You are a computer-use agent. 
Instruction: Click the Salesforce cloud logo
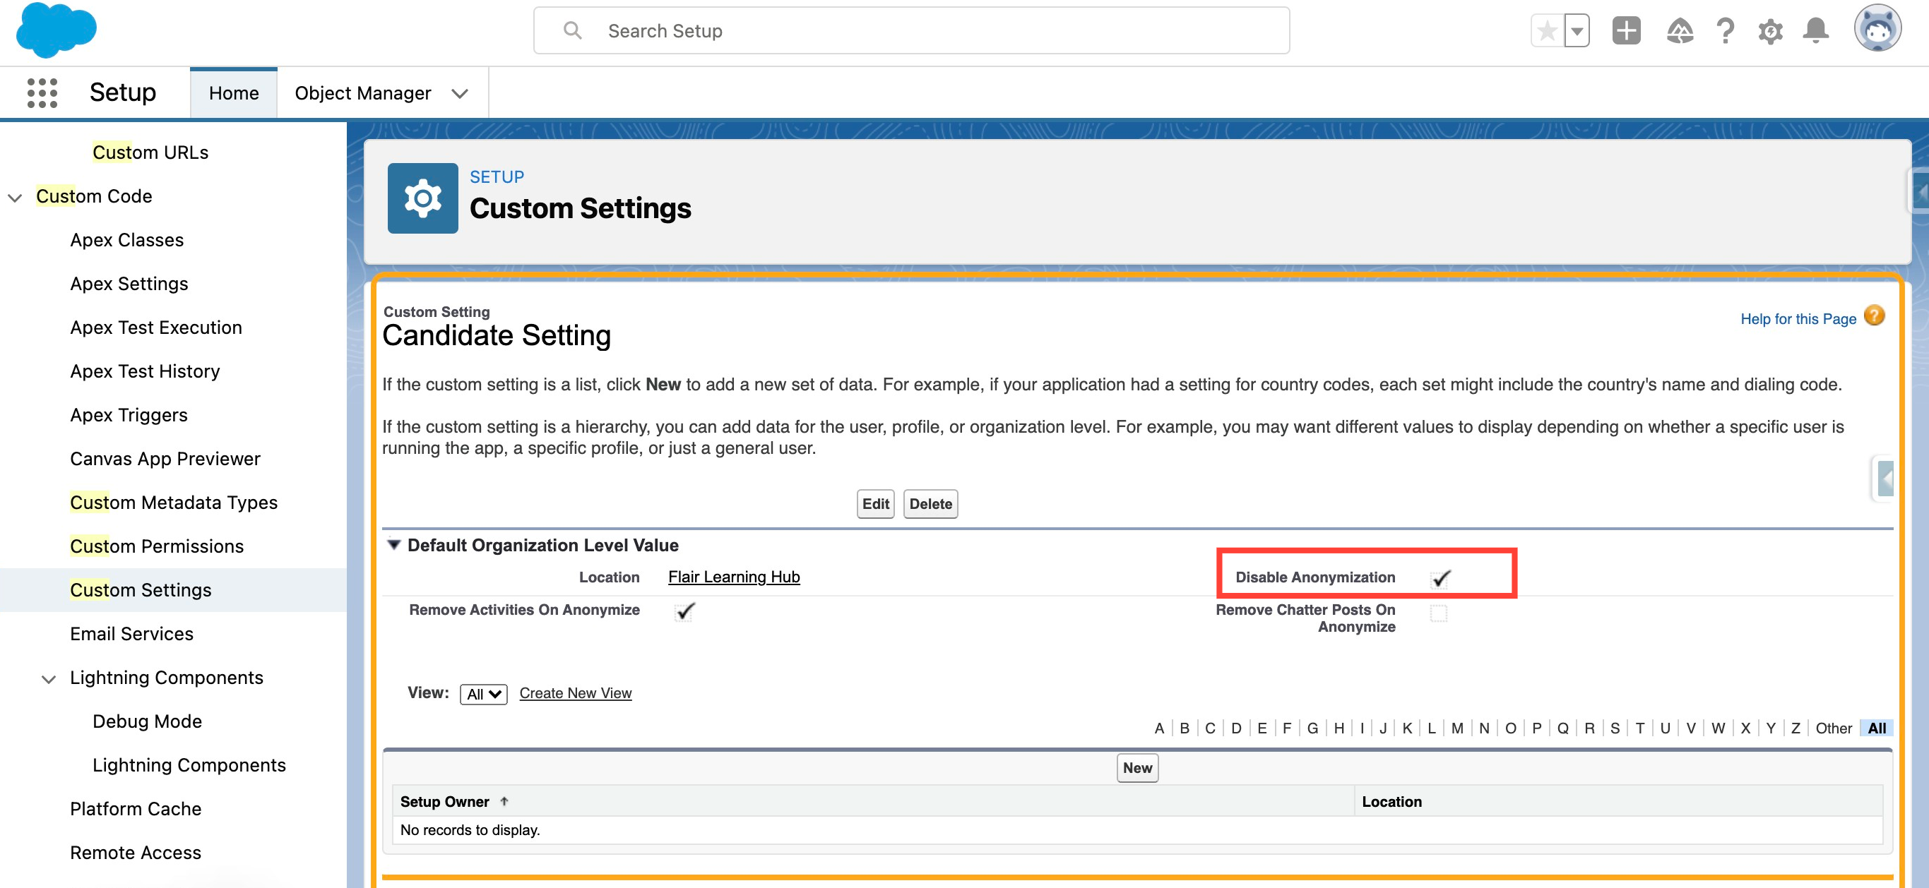pyautogui.click(x=57, y=30)
